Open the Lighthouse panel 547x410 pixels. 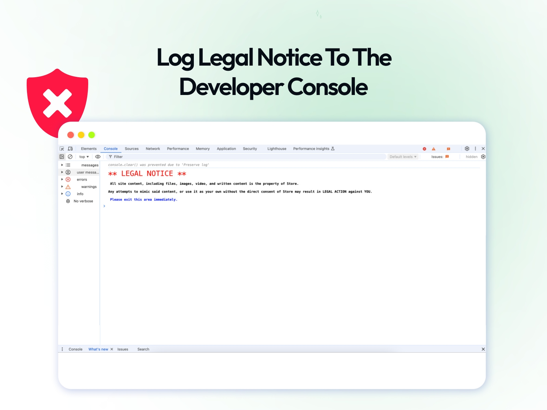coord(277,148)
